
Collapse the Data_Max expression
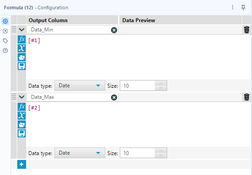tap(22, 97)
